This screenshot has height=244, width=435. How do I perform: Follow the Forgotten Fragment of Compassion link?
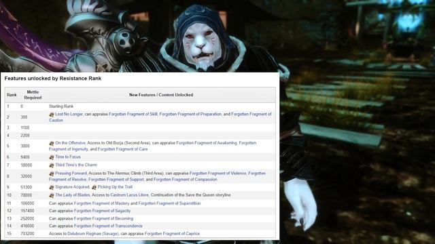186,180
